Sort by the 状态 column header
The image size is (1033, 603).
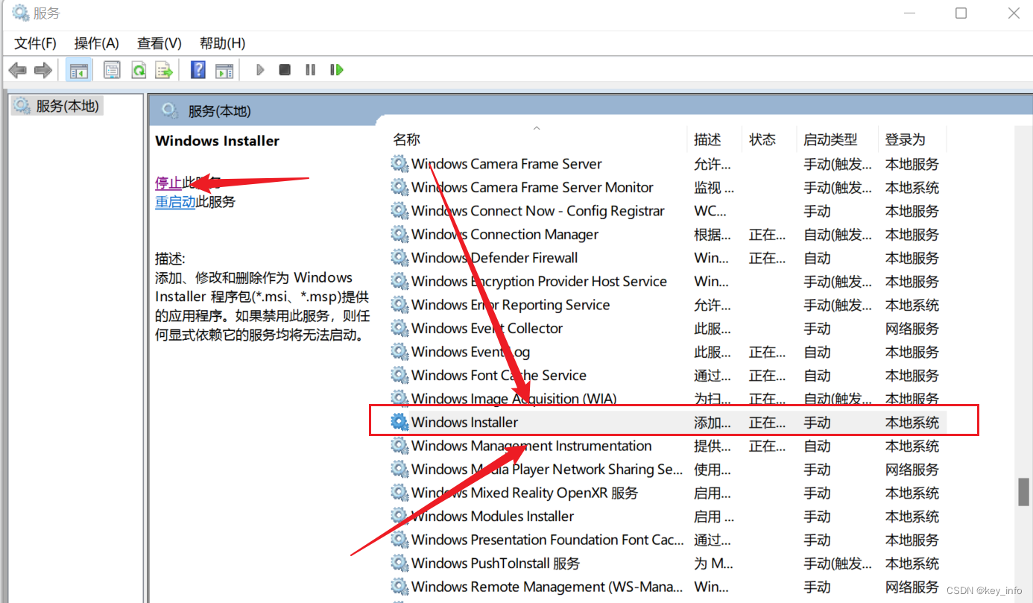[769, 139]
